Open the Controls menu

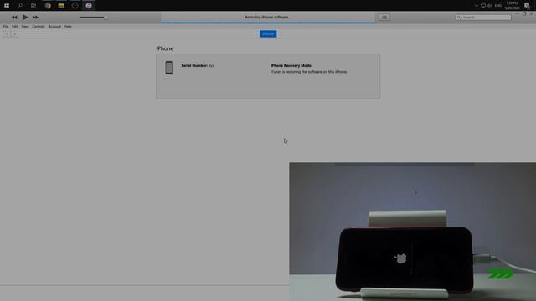(x=39, y=26)
